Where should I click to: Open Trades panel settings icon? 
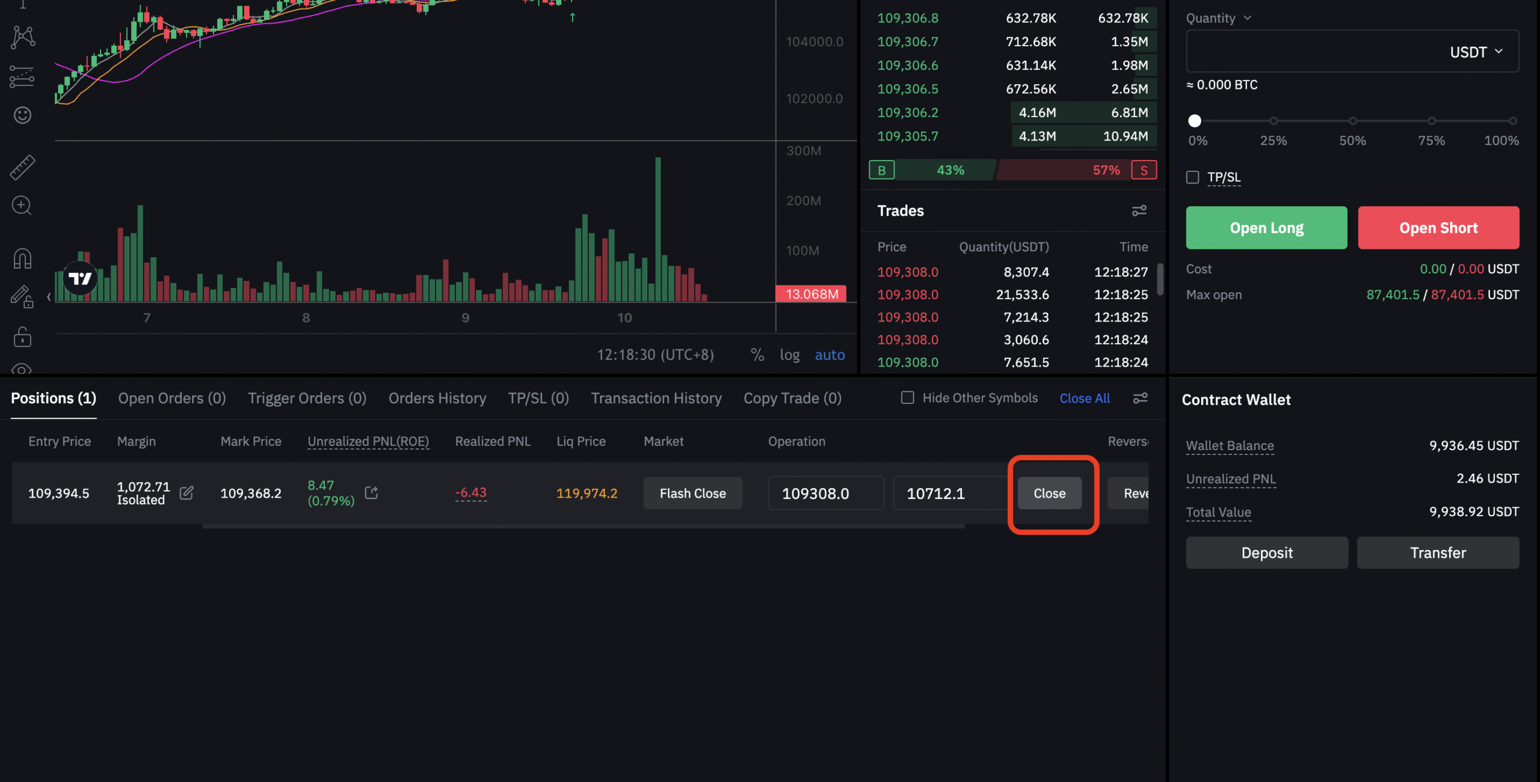[1139, 210]
